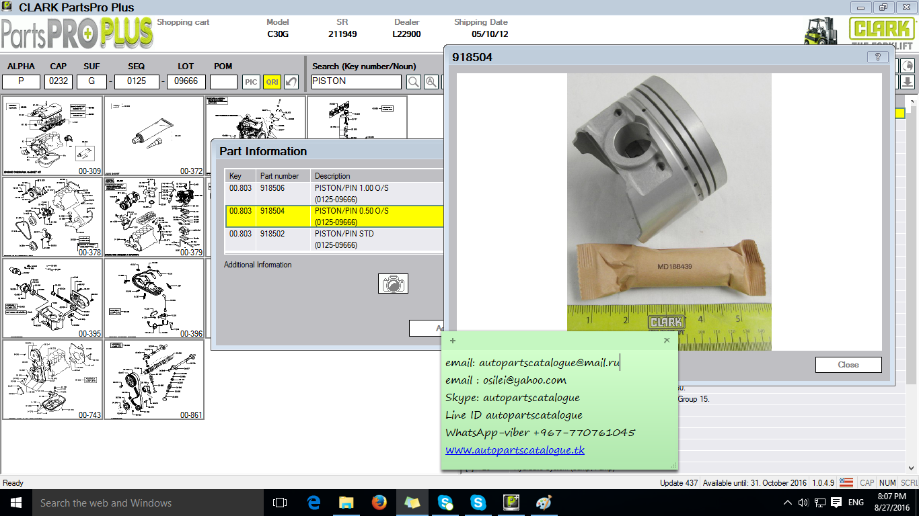Select thumbnail 00-743 diagram

tap(52, 380)
